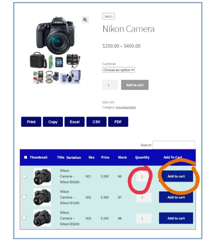212x247 pixels.
Task: Click the magnifier zoom icon on product image
Action: (85, 20)
